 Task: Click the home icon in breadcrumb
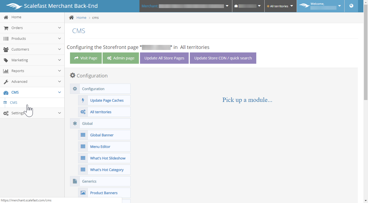click(x=71, y=17)
